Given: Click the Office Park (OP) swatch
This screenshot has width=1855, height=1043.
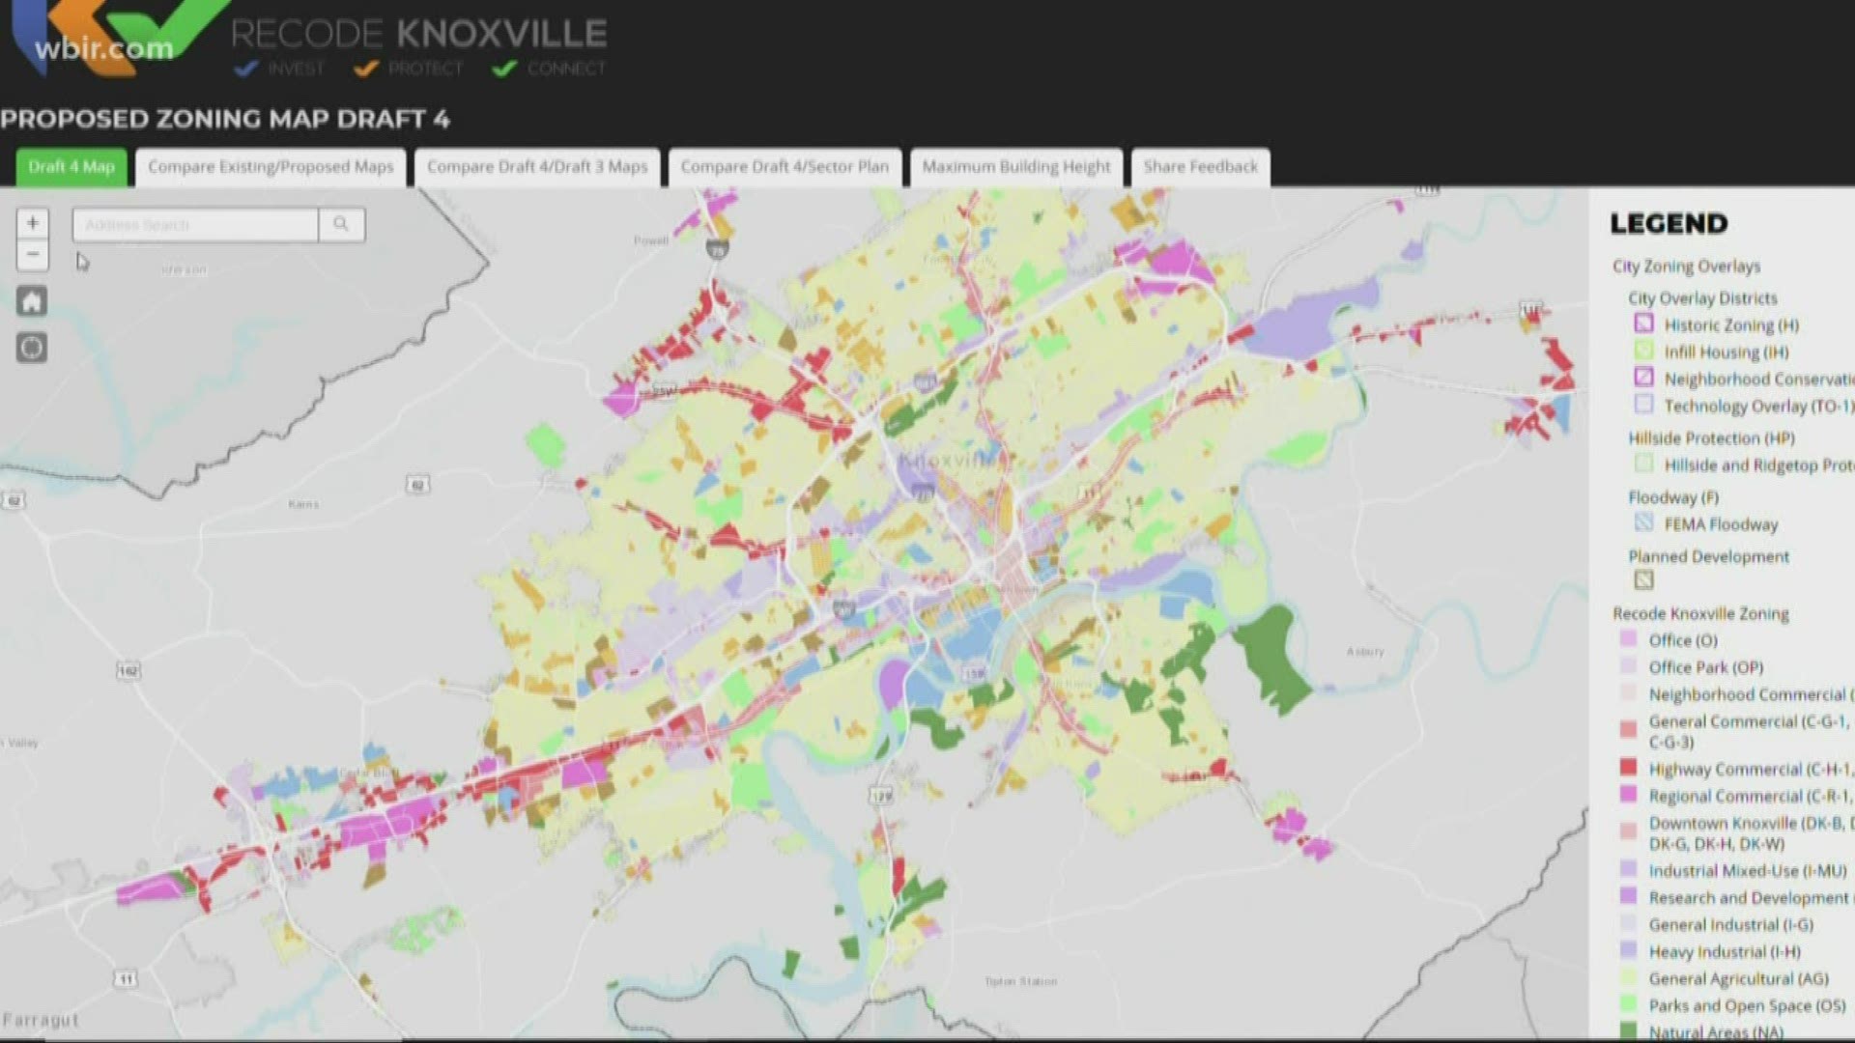Looking at the screenshot, I should point(1628,666).
